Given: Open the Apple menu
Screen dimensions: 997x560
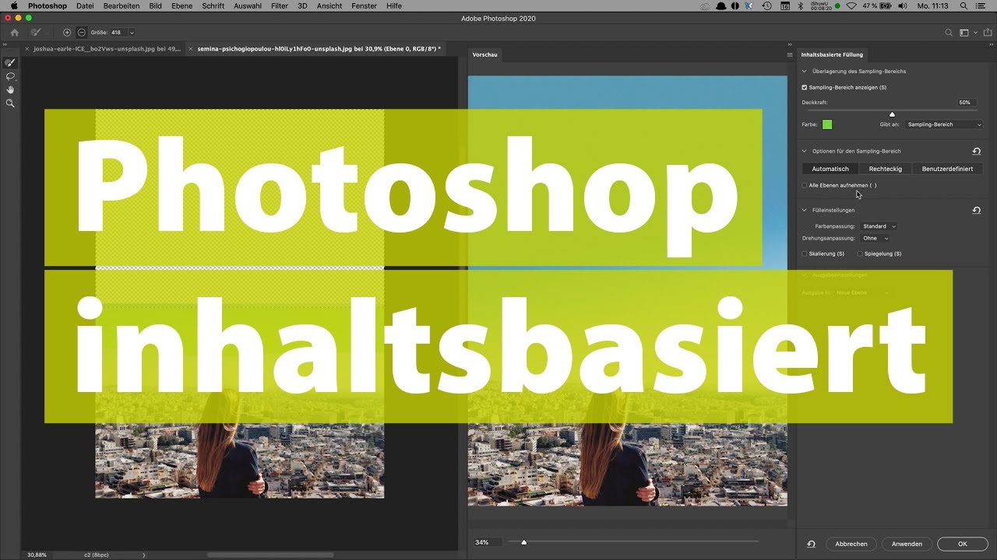Looking at the screenshot, I should point(13,6).
